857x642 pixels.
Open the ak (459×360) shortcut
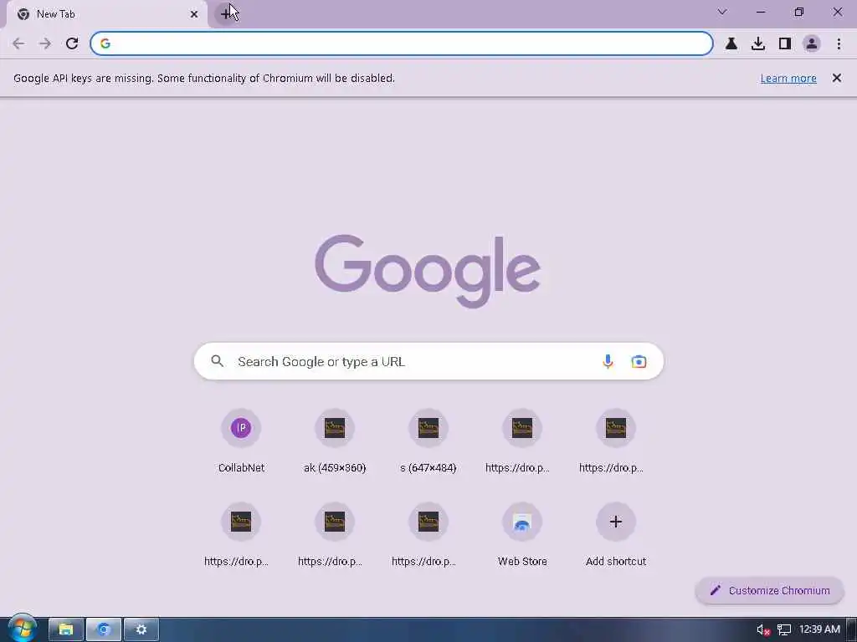click(335, 441)
